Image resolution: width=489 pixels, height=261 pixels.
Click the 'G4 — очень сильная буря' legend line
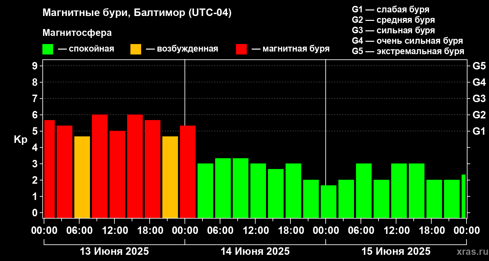407,41
